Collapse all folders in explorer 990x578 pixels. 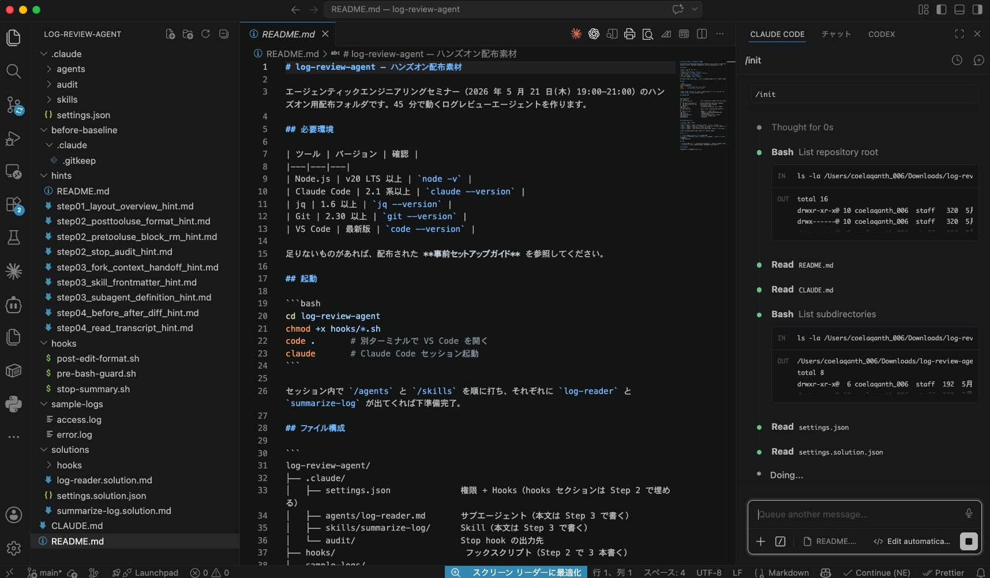point(224,34)
